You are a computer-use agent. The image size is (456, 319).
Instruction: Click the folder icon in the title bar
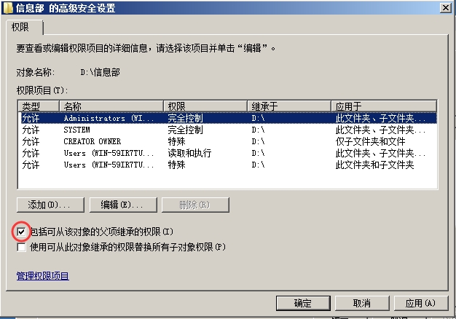tap(7, 8)
